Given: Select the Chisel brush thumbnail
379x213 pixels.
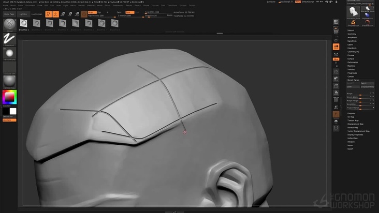Looking at the screenshot, I should tap(9, 24).
